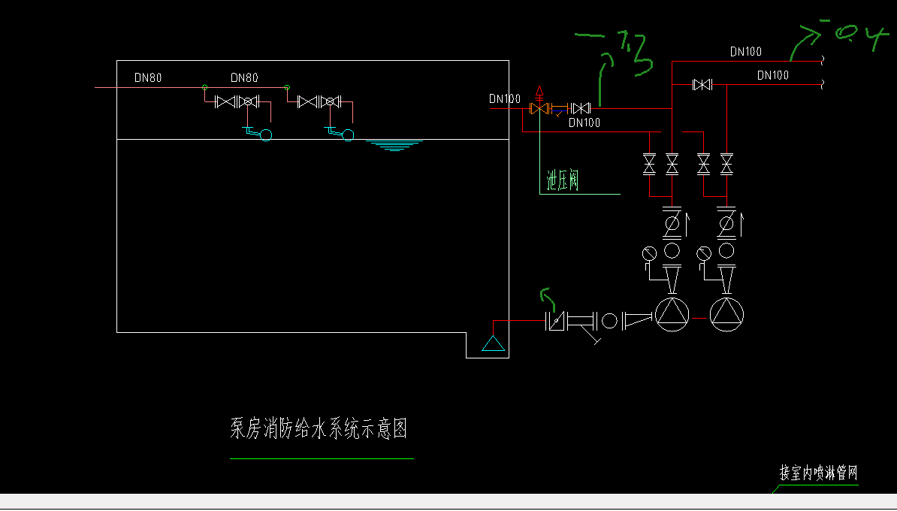Viewport: 897px width, 511px height.
Task: Click the orange pressure relief valve symbol
Action: (x=539, y=108)
